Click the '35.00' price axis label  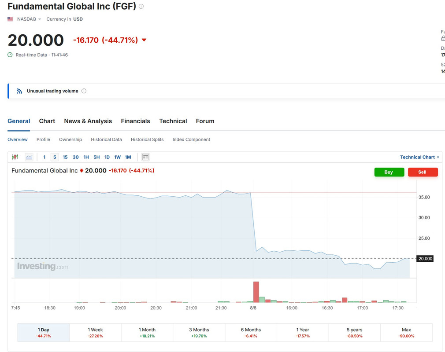click(424, 197)
